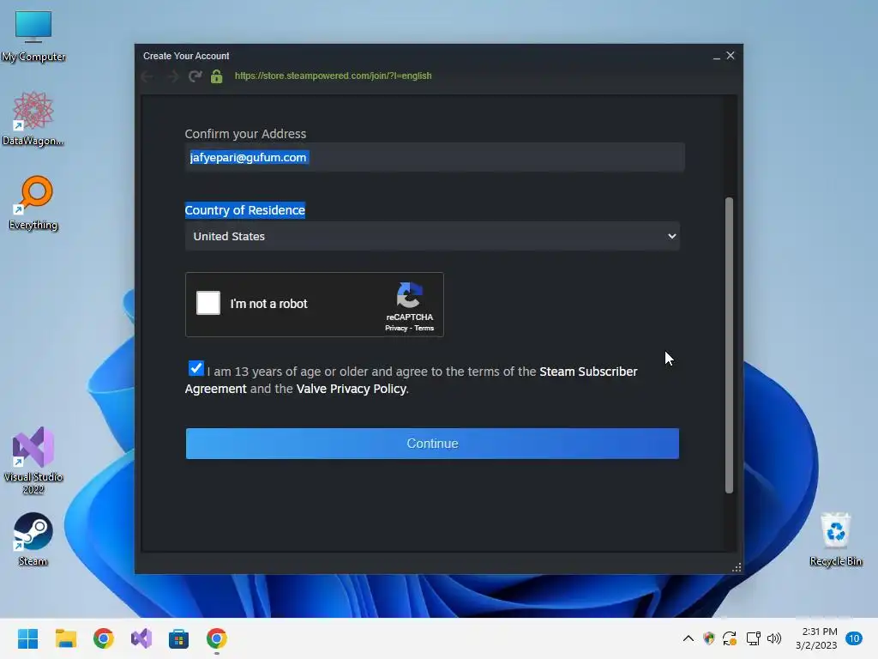Image resolution: width=878 pixels, height=659 pixels.
Task: Select the Steam desktop shortcut
Action: [x=33, y=539]
